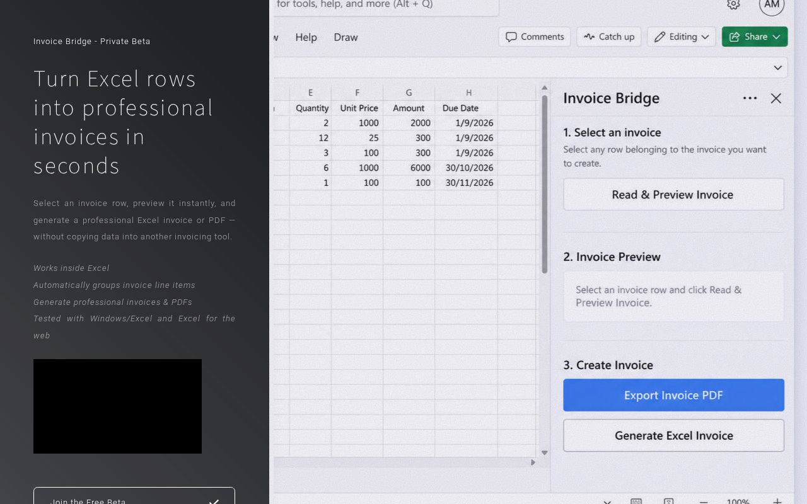
Task: Expand the ribbon with the chevron
Action: click(x=778, y=67)
